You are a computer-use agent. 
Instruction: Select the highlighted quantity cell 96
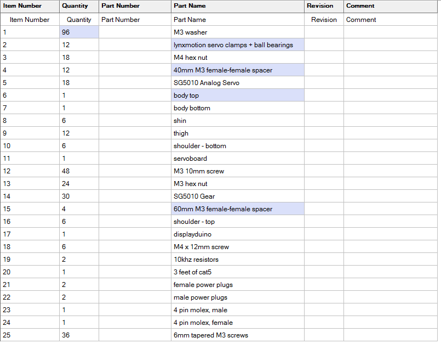[79, 32]
